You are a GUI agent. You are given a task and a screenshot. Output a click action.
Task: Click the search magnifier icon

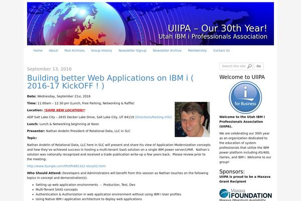(x=249, y=66)
